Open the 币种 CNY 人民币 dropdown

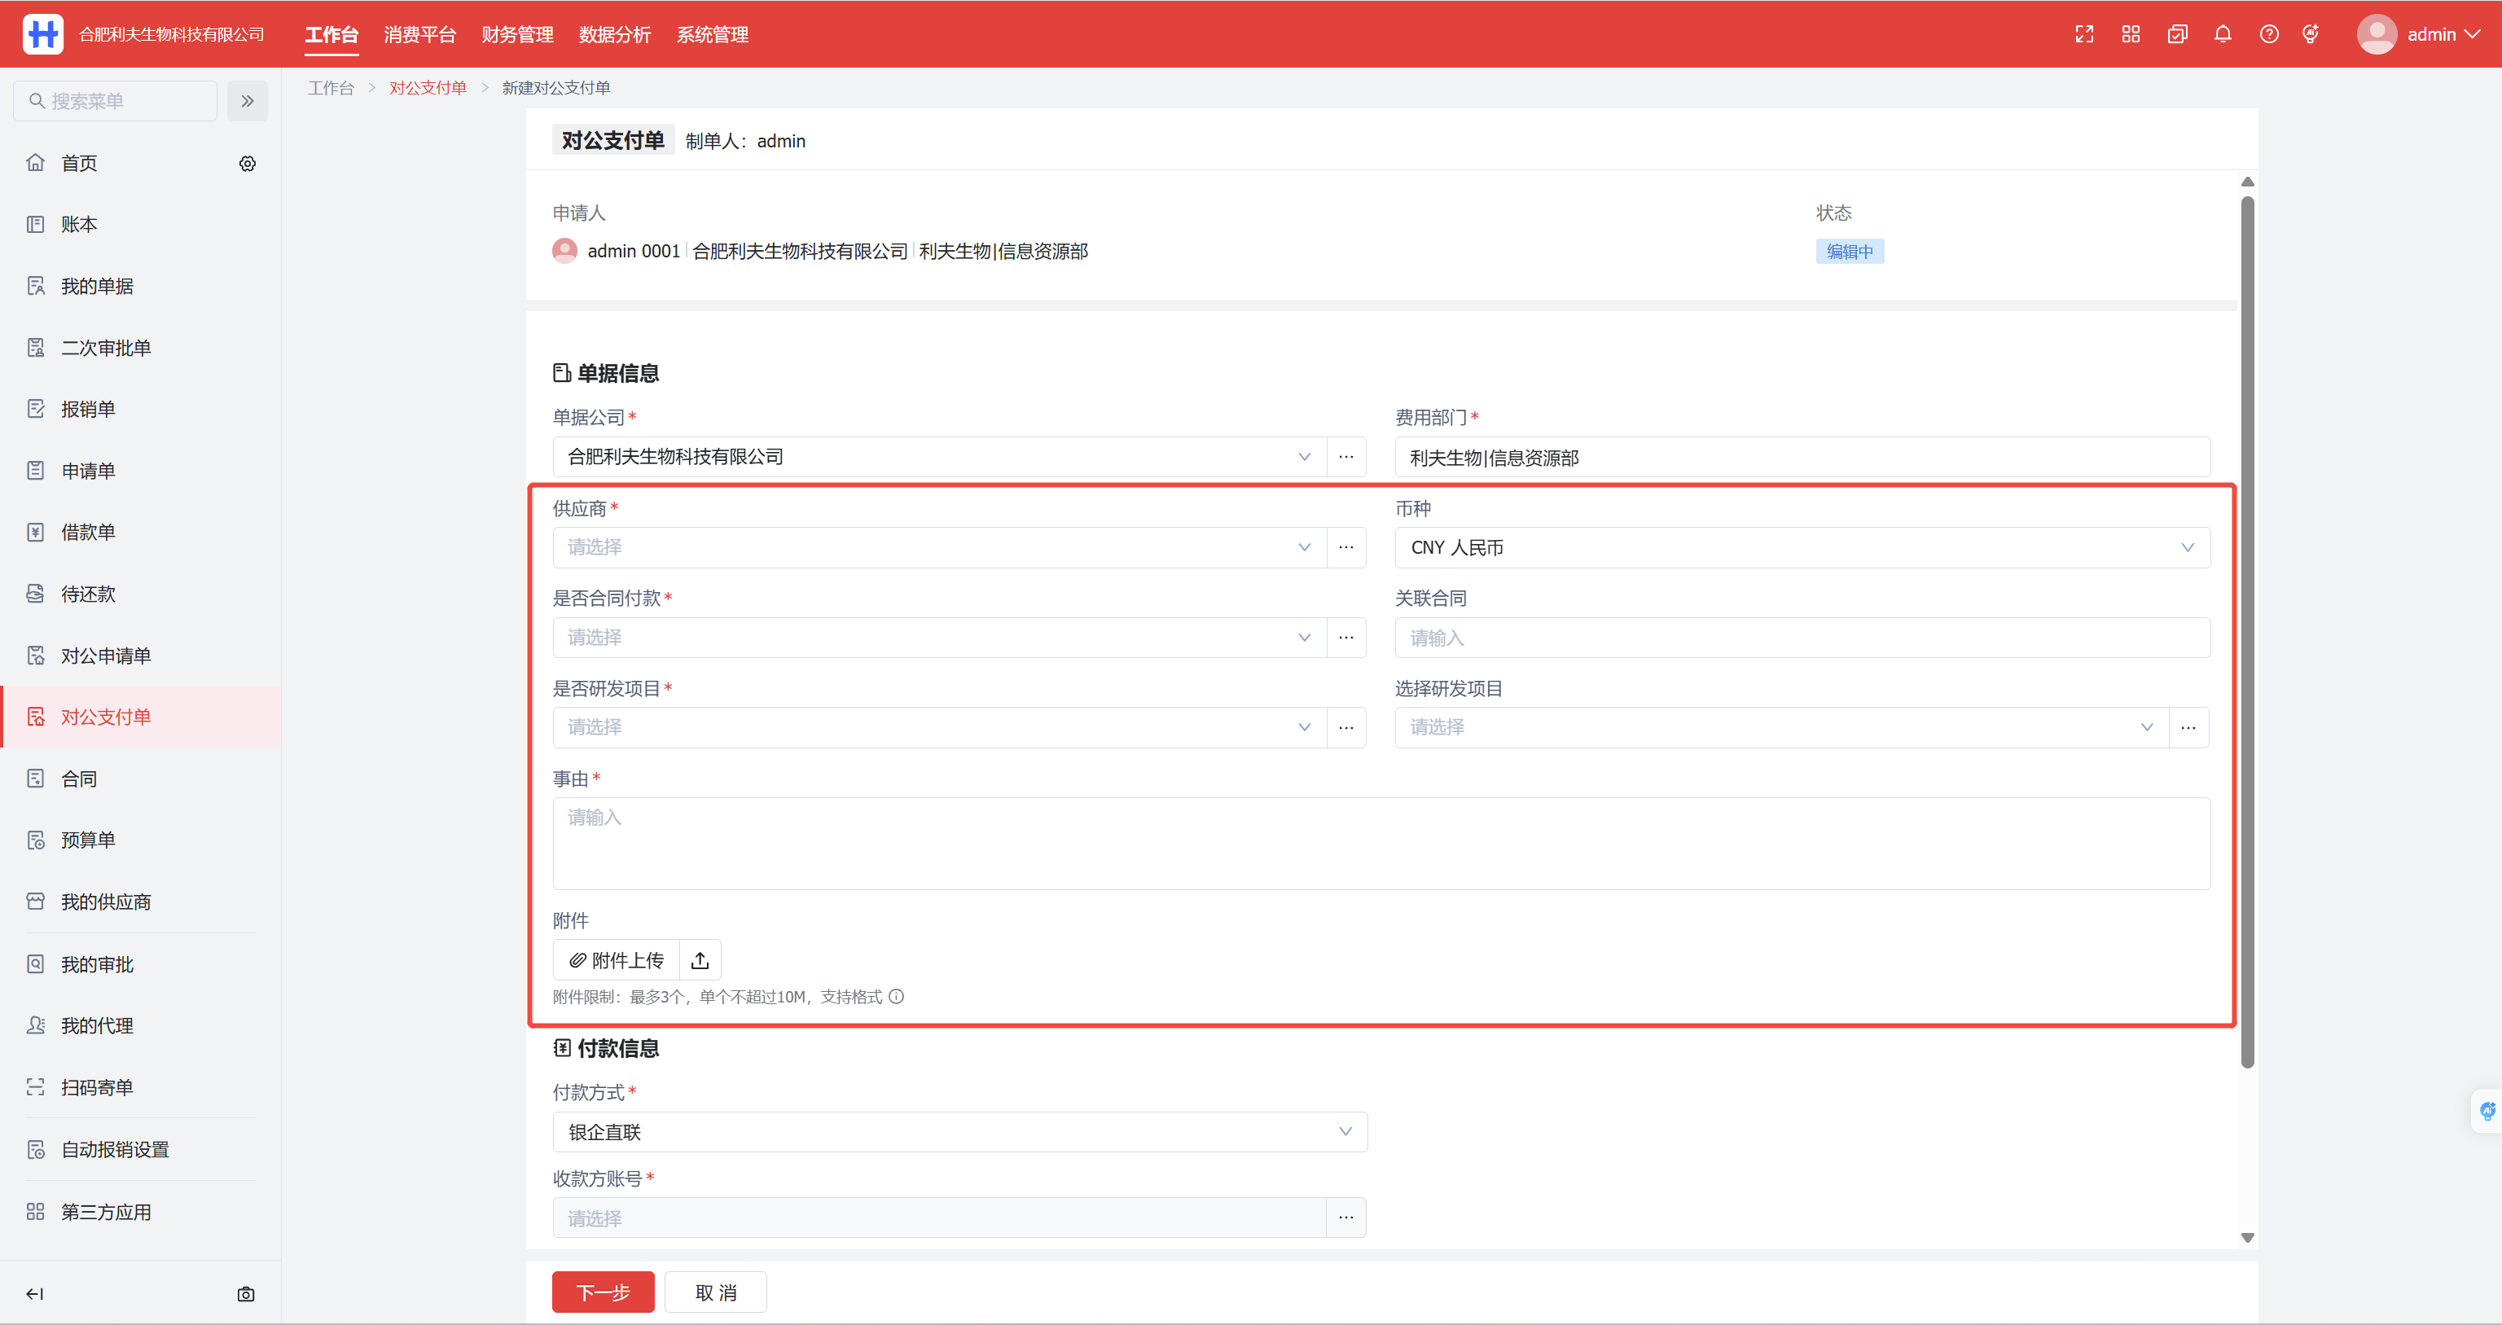click(x=1802, y=548)
